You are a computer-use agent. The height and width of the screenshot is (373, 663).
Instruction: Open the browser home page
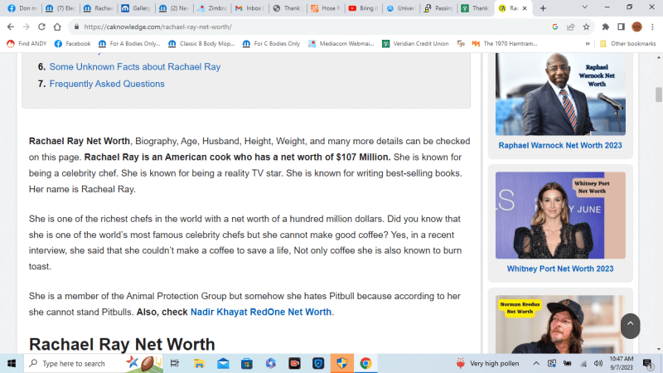(x=57, y=27)
